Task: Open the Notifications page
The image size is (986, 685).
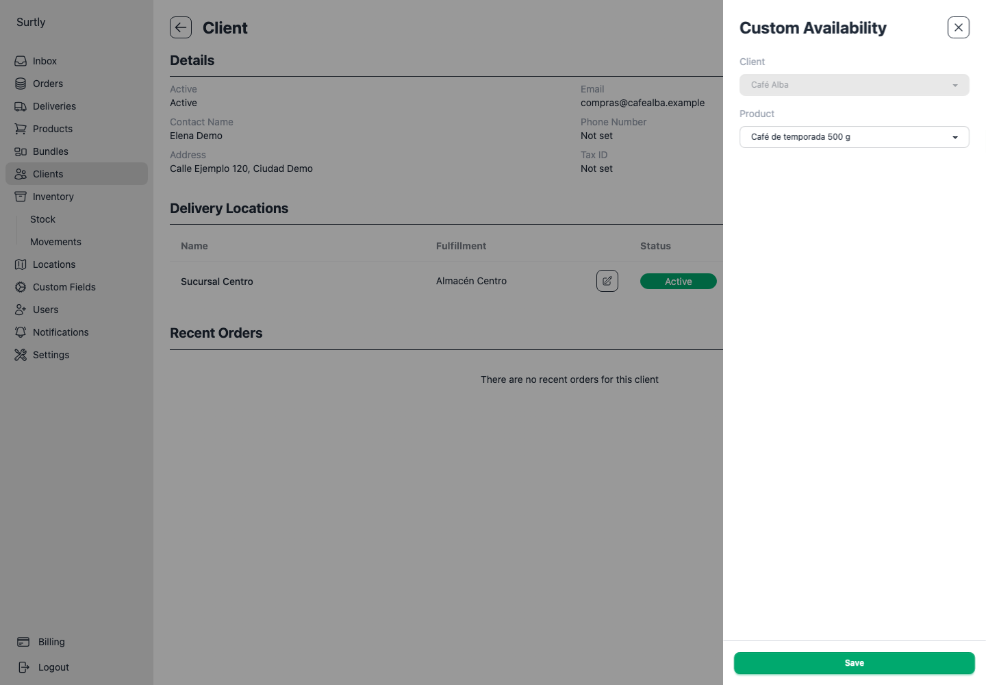Action: click(77, 332)
